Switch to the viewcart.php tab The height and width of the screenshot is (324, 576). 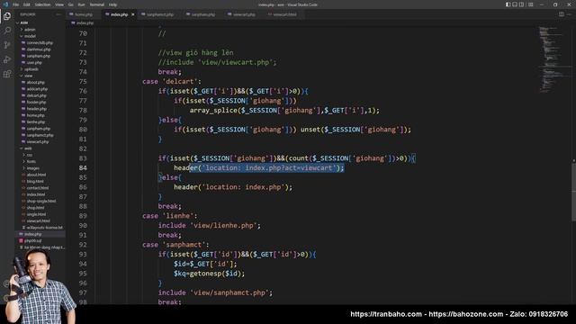point(244,14)
